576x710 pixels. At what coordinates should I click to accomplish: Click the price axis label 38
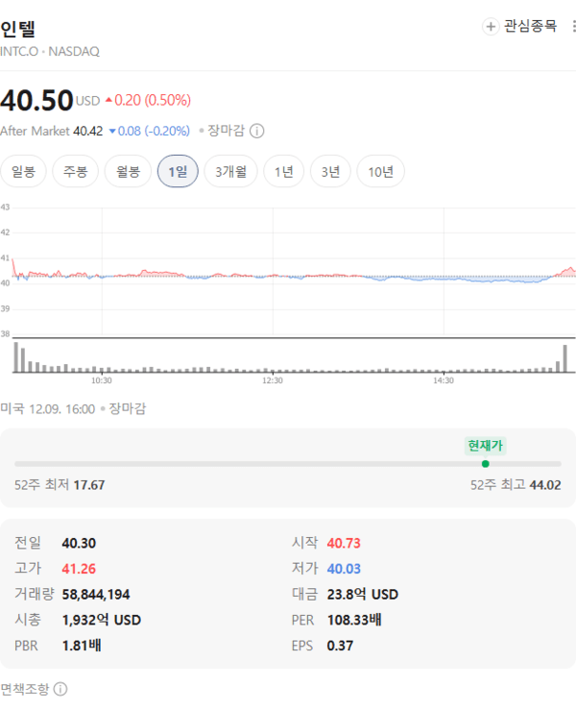(5, 333)
